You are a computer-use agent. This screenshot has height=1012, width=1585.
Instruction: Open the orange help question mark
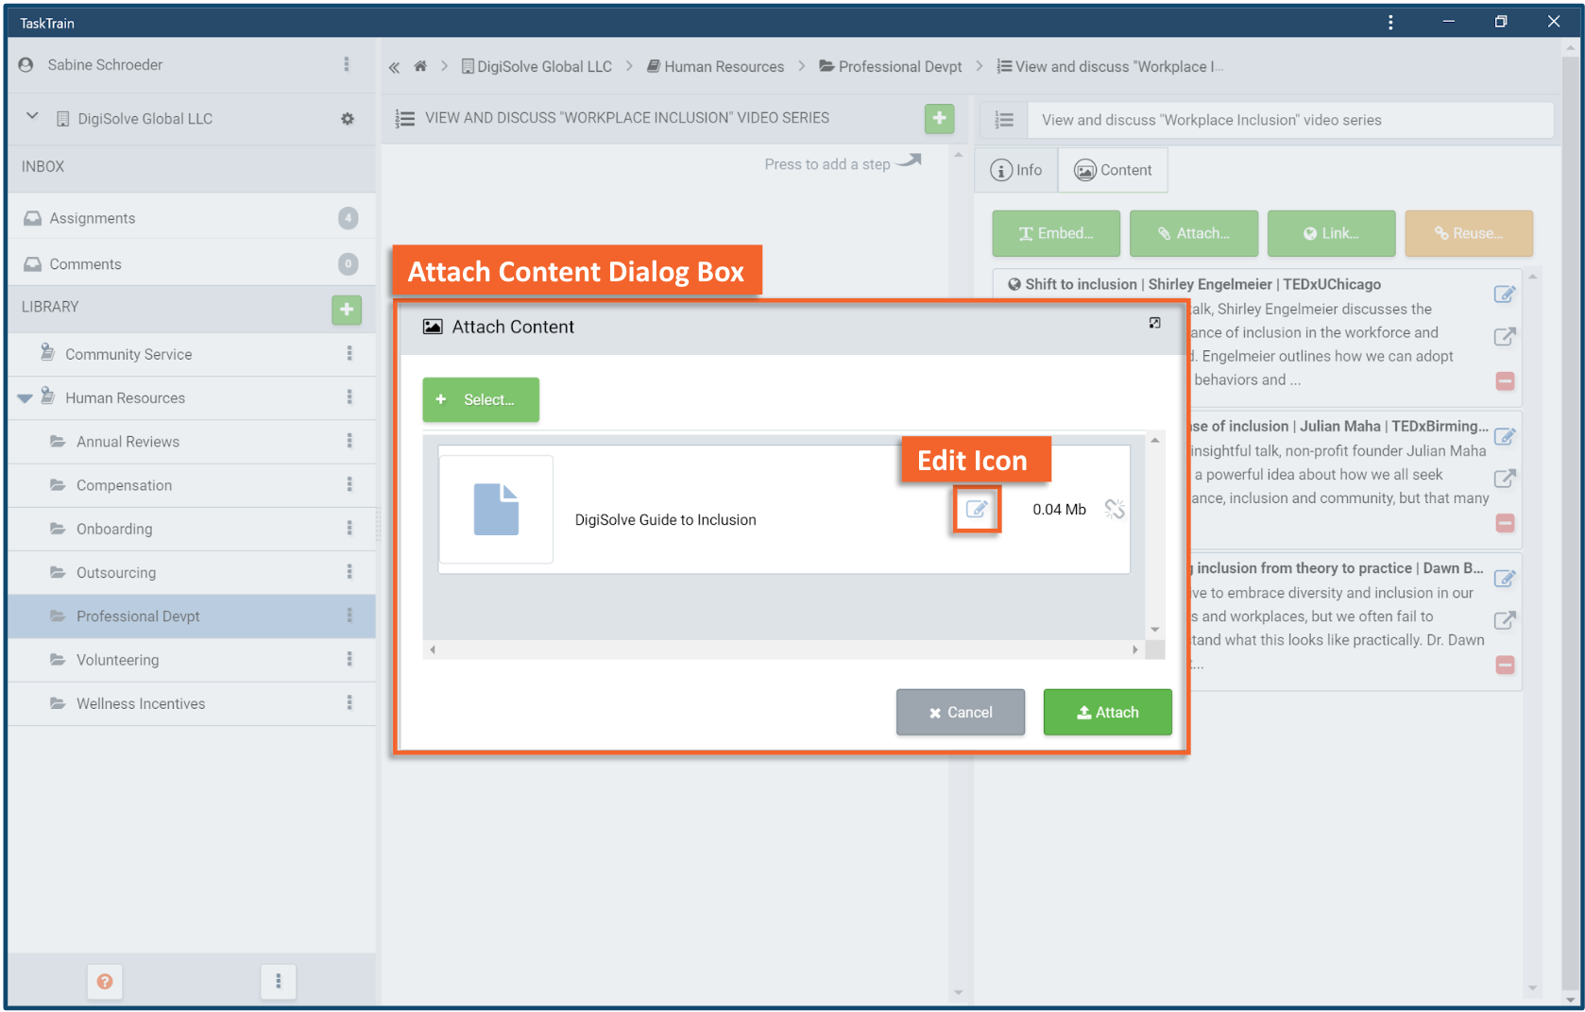[x=105, y=982]
